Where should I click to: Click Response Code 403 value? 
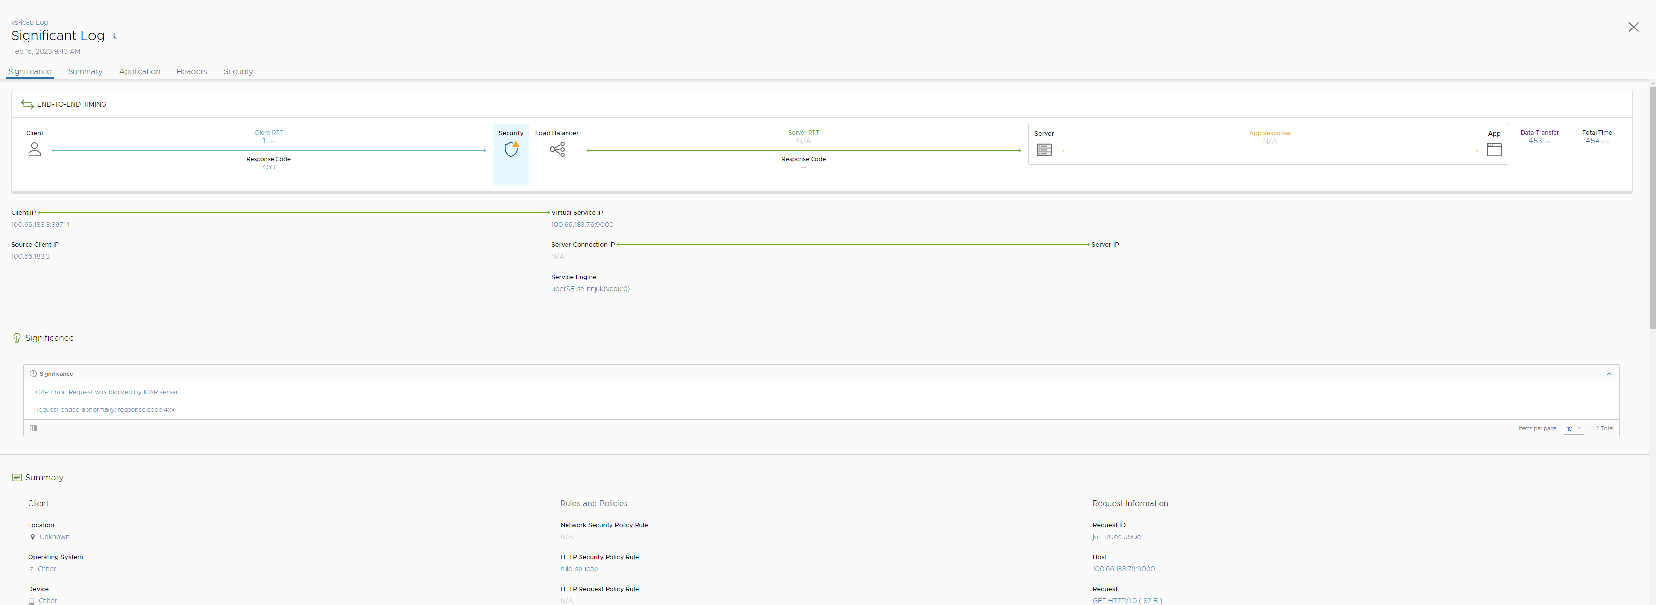[268, 167]
